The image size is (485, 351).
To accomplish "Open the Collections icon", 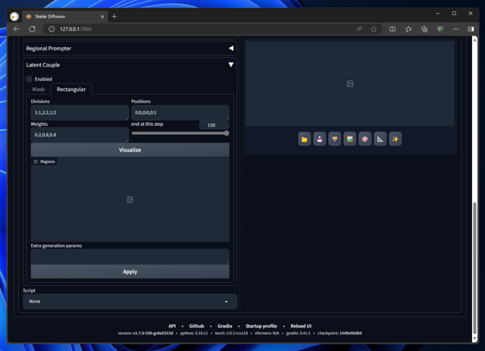I will click(424, 29).
